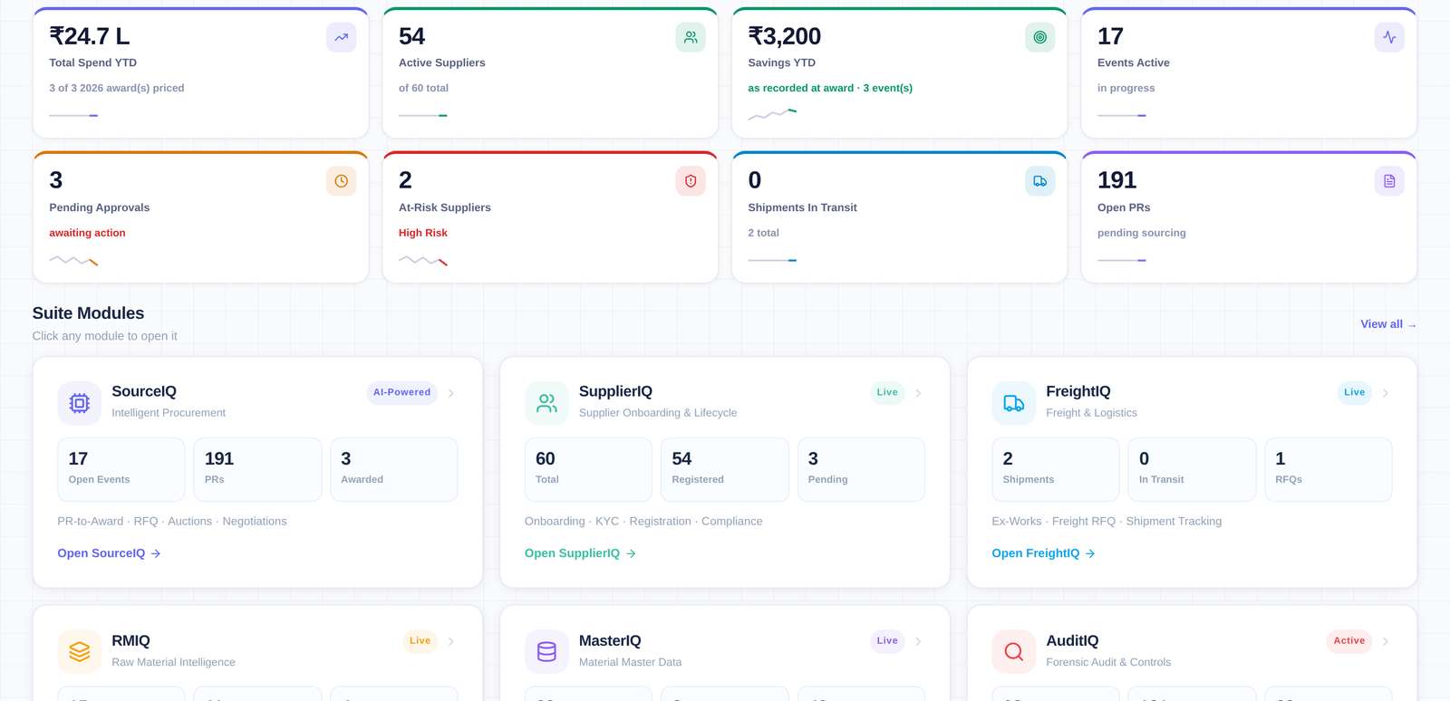
Task: Click the "awaiting action" text under Pending Approvals
Action: tap(88, 233)
